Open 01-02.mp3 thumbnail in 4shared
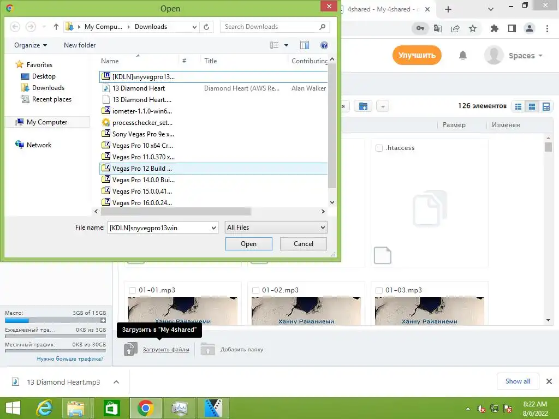Screen dimensions: 559x419 tap(306, 310)
